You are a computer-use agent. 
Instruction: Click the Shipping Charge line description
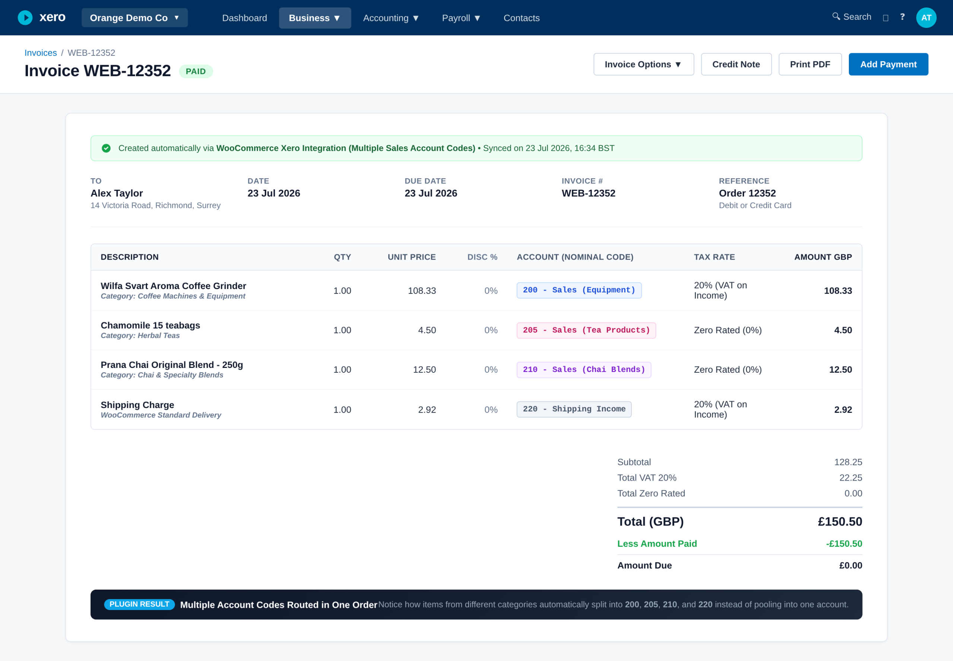(137, 405)
